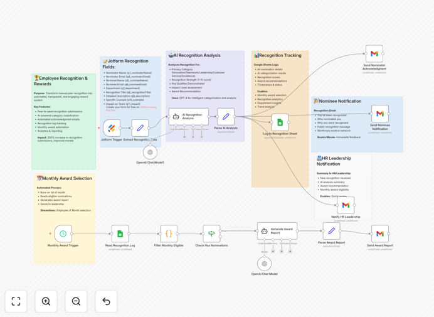The image size is (434, 317).
Task: Open the Send Nominee Notification Gmail node
Action: pos(380,114)
